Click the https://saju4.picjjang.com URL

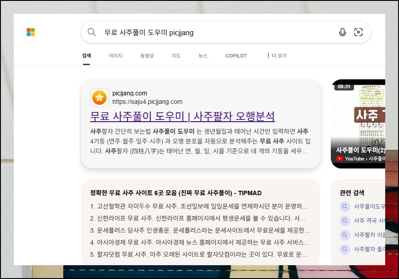point(147,102)
